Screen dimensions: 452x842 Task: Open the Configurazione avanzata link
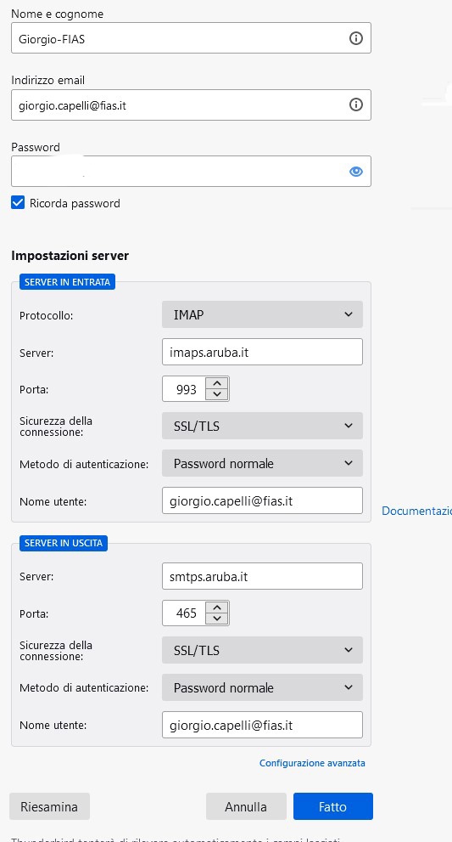[312, 763]
